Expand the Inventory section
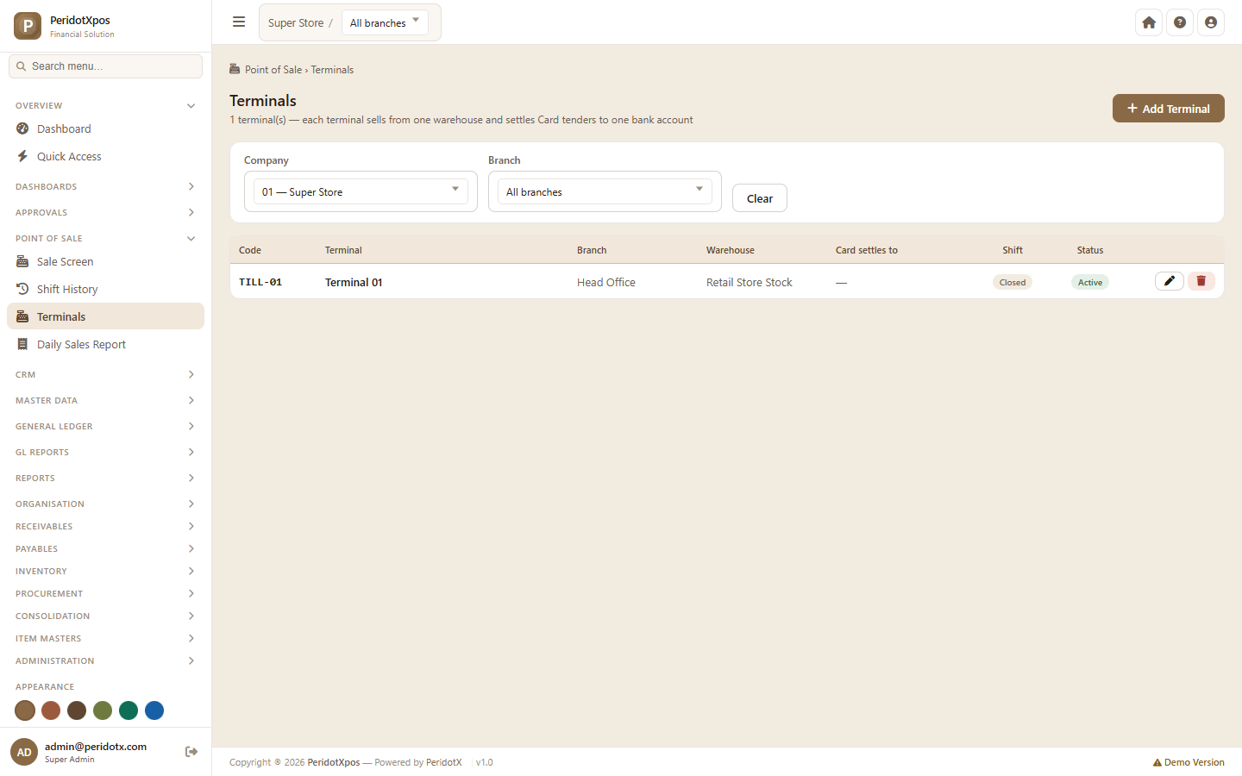The height and width of the screenshot is (776, 1242). click(x=105, y=571)
